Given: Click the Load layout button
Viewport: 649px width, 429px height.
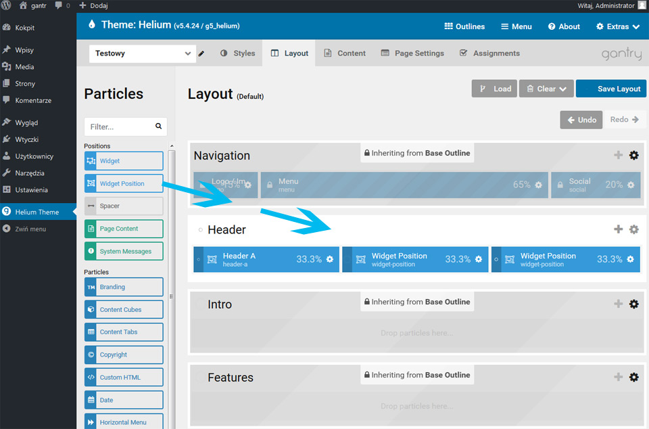Looking at the screenshot, I should [x=494, y=89].
